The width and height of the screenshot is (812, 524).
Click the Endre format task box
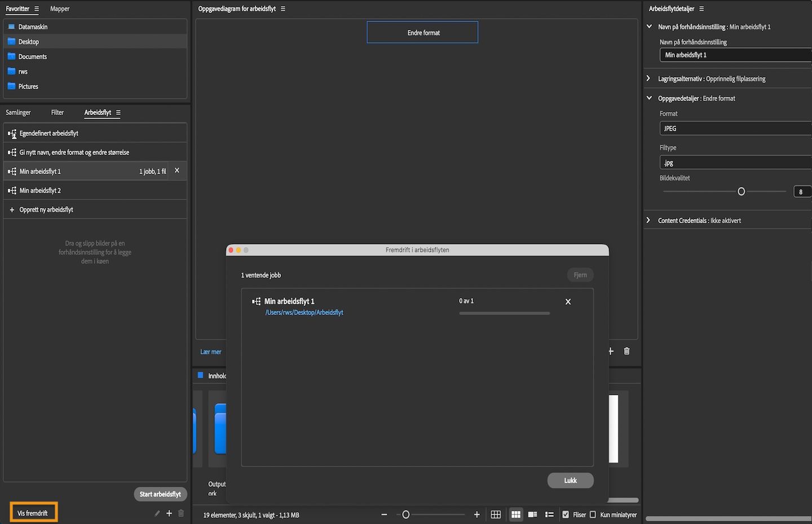click(x=422, y=32)
